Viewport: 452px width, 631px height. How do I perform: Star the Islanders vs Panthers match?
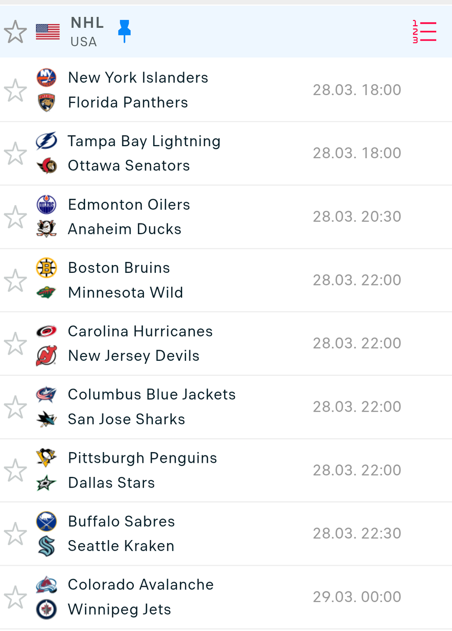15,90
